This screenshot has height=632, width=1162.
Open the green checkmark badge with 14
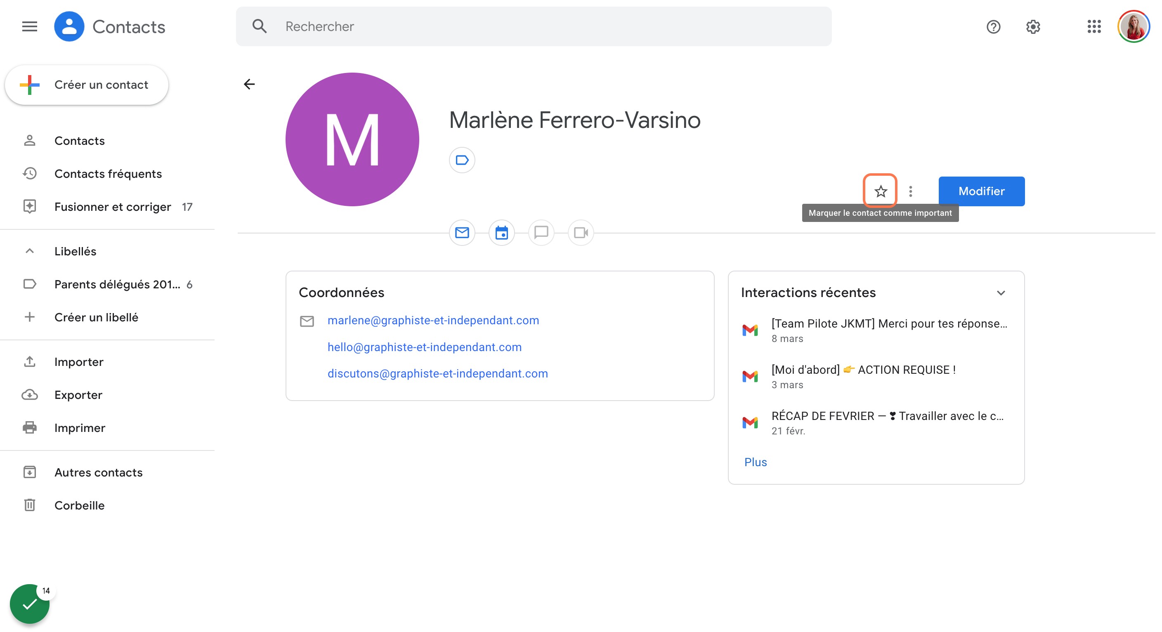coord(30,604)
